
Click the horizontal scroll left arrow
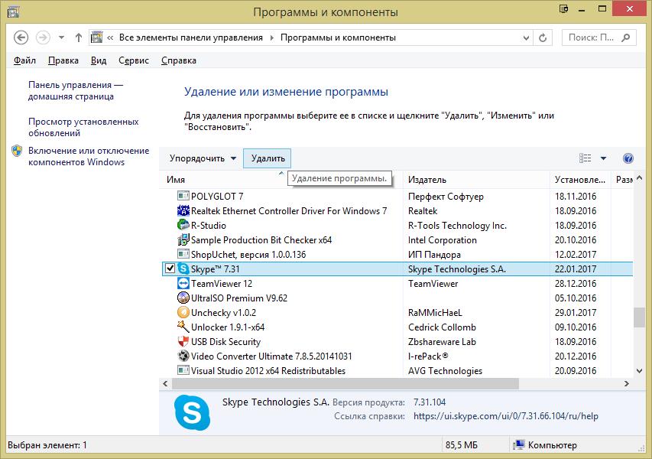(x=166, y=384)
